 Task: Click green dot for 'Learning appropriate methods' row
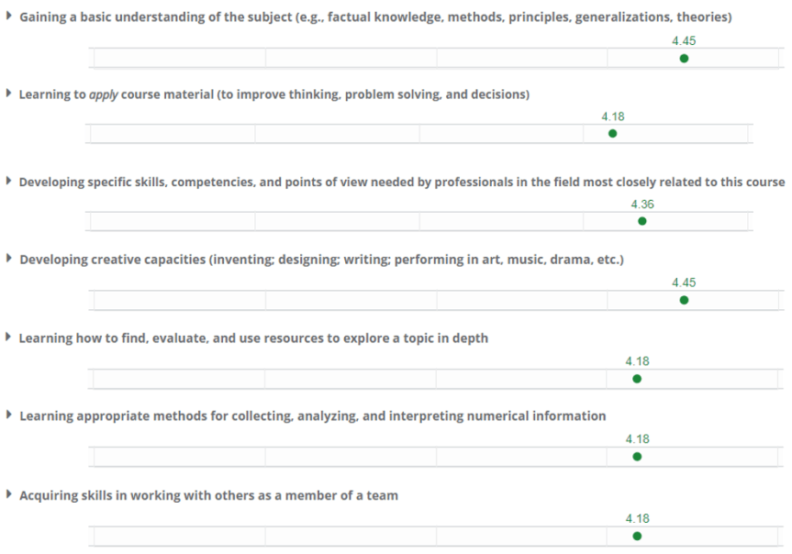tap(637, 457)
